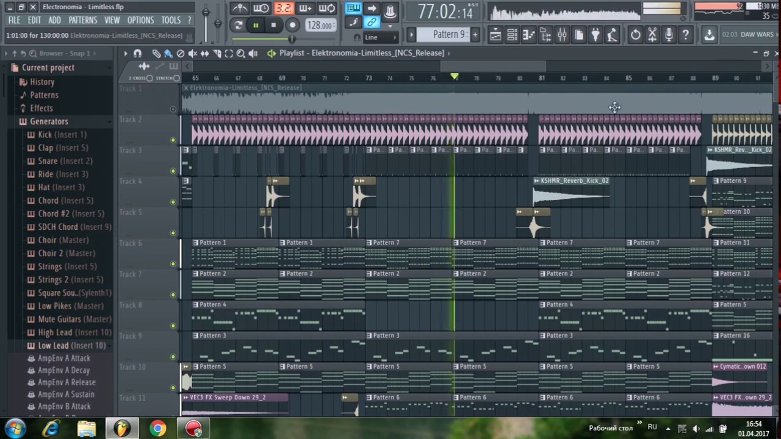This screenshot has height=439, width=781.
Task: Open the OPTIONS menu
Action: 140,20
